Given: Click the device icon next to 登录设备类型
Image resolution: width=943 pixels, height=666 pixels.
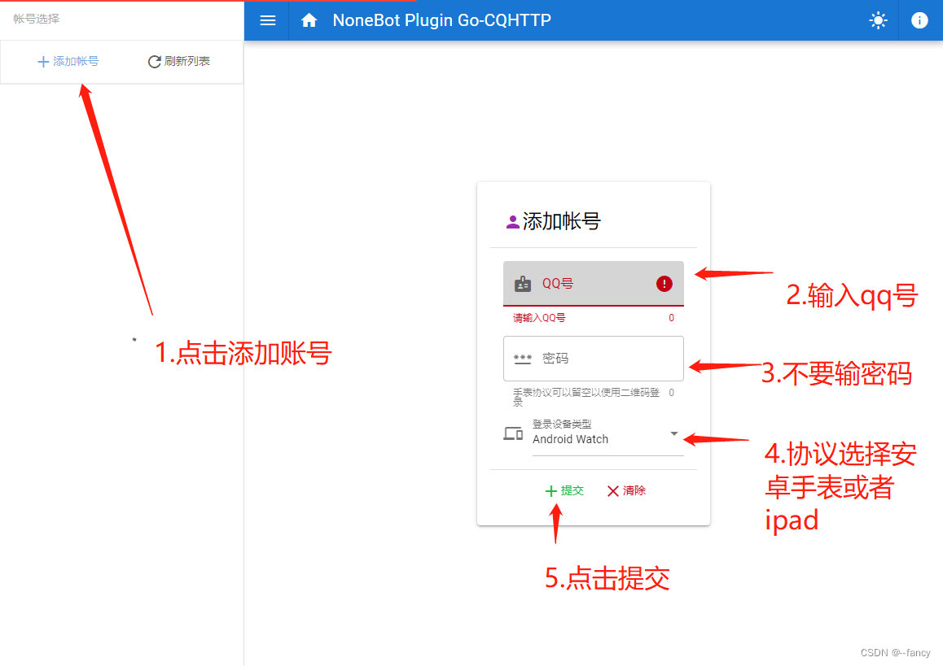Looking at the screenshot, I should click(513, 434).
